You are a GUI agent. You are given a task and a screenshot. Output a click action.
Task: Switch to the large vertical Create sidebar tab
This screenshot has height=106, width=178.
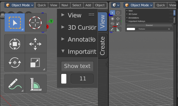103,46
